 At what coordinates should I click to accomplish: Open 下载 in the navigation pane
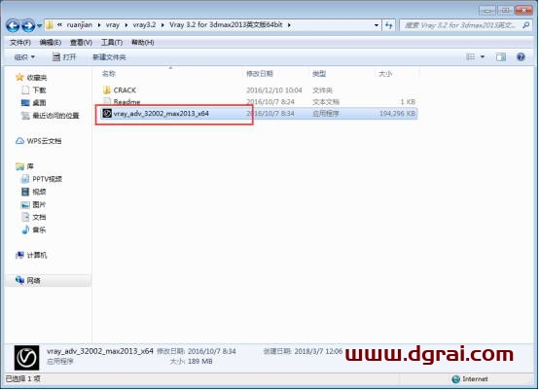(x=39, y=90)
